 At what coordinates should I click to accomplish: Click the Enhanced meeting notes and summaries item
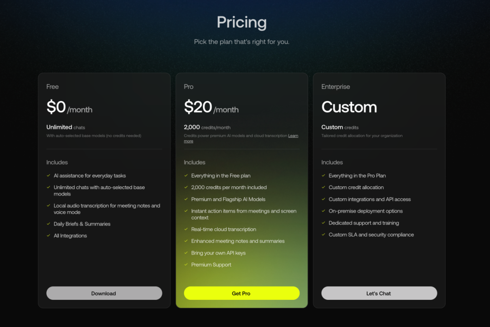coord(238,241)
